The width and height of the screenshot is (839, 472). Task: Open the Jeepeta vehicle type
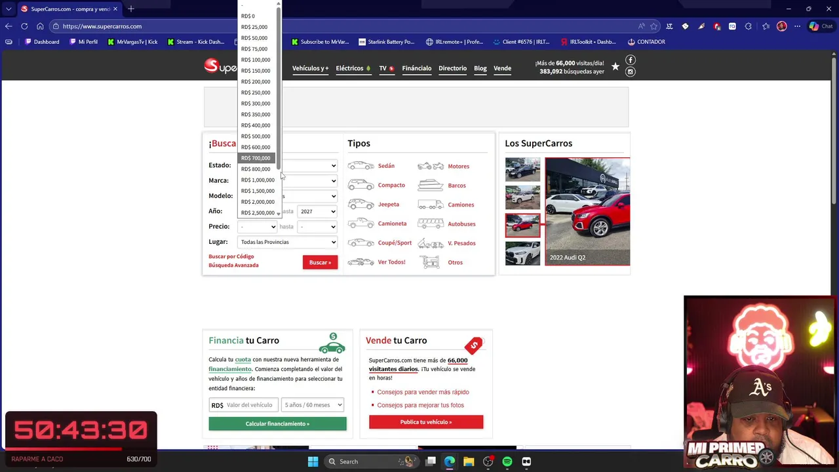click(x=388, y=205)
